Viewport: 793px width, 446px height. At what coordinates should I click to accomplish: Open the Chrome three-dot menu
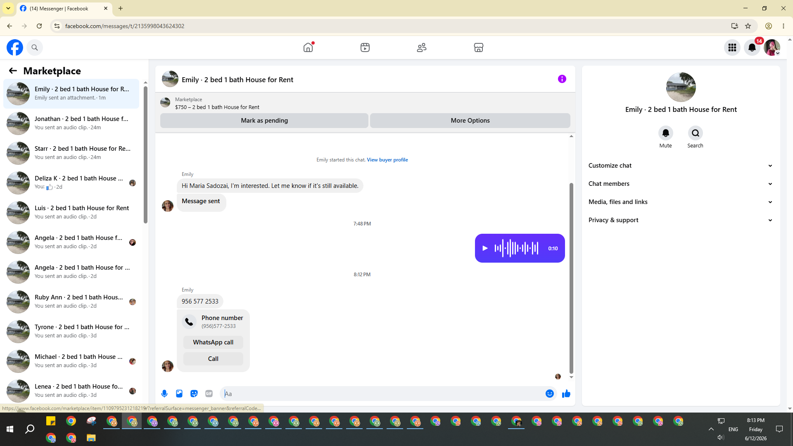coord(784,26)
